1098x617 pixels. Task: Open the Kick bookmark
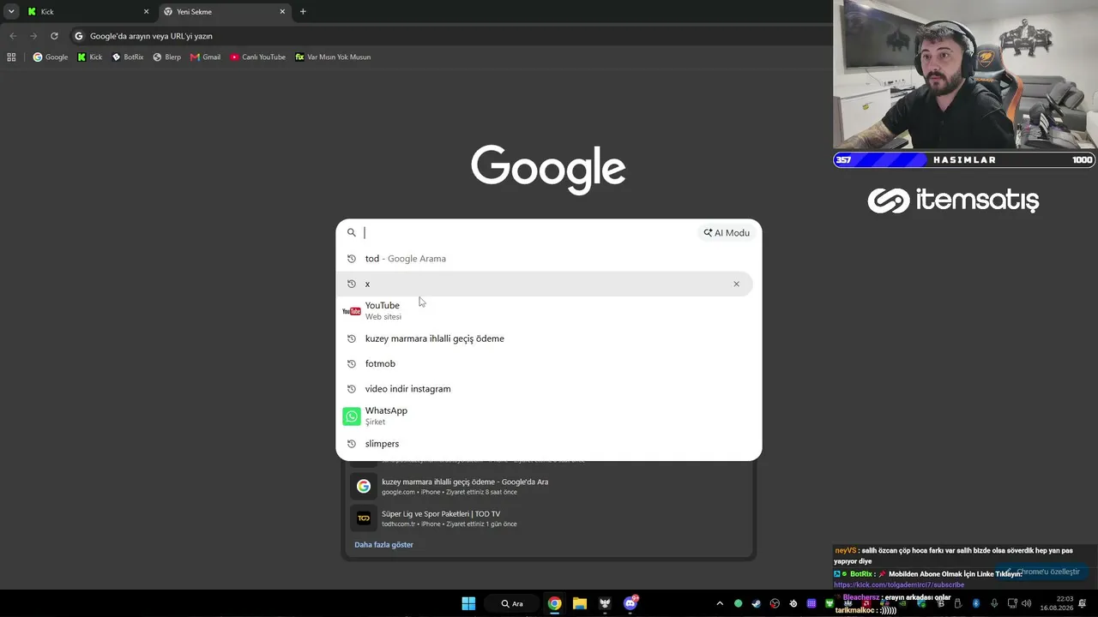tap(90, 57)
